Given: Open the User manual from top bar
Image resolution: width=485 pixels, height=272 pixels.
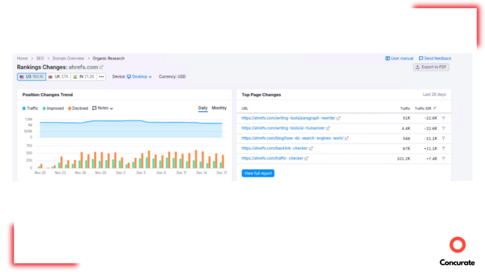Looking at the screenshot, I should click(x=400, y=58).
